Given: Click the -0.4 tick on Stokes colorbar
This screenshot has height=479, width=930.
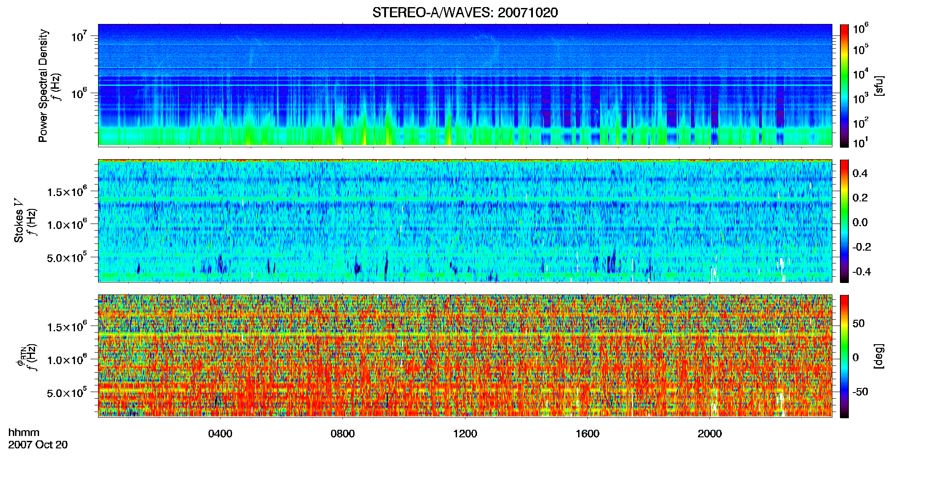Looking at the screenshot, I should click(862, 271).
